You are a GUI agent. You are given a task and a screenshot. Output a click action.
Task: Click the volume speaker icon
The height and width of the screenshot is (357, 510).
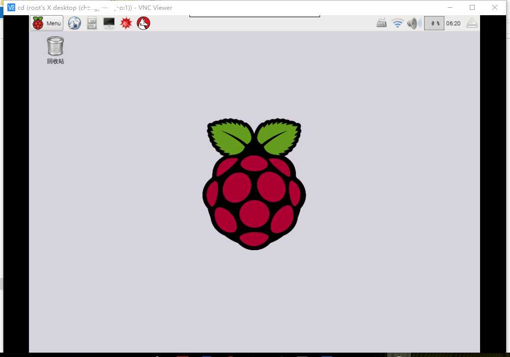pos(414,23)
